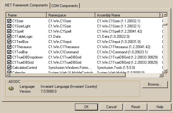
Task: Switch to COM Components tab
Action: 65,6
